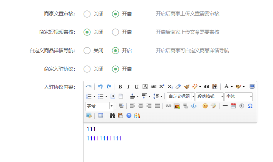Click the binoculars search and replace icon
273x162 pixels.
pos(112,115)
